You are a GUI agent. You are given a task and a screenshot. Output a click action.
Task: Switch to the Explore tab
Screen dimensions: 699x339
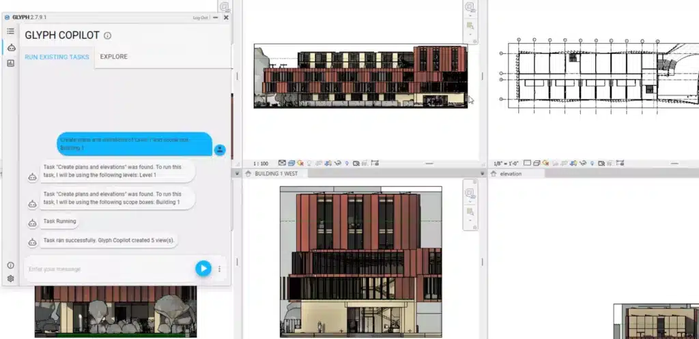pos(113,57)
